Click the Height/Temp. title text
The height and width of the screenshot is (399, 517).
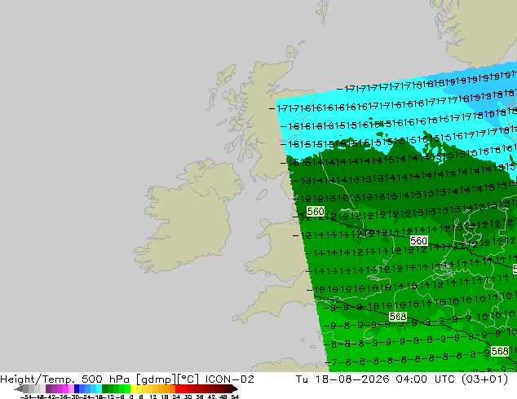coord(38,379)
